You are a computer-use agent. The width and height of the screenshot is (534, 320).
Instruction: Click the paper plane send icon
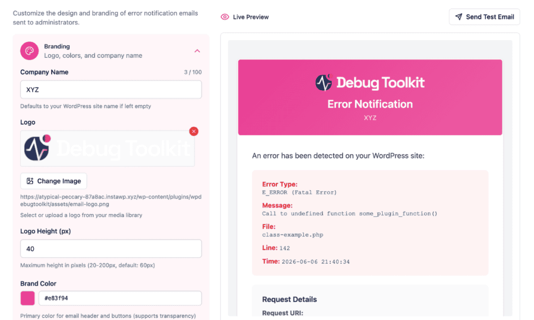tap(459, 17)
